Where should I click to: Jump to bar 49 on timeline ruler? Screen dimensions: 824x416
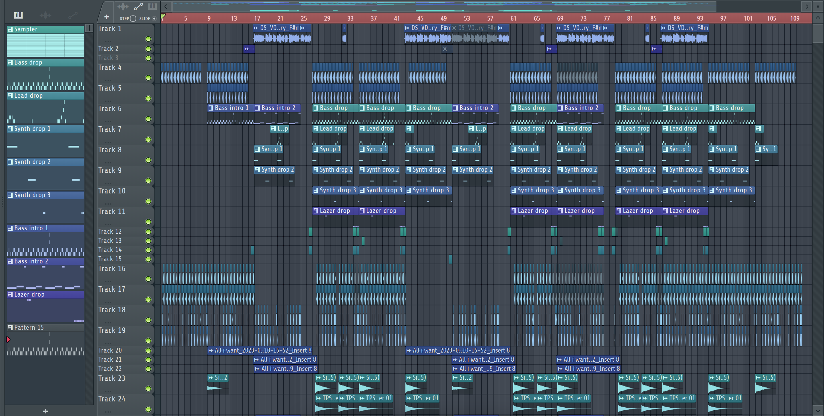(x=443, y=19)
